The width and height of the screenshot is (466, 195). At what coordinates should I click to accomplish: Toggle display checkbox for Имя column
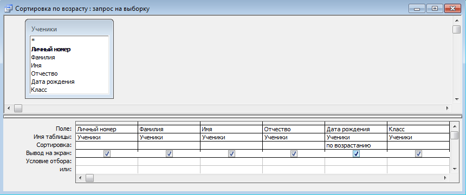(231, 154)
